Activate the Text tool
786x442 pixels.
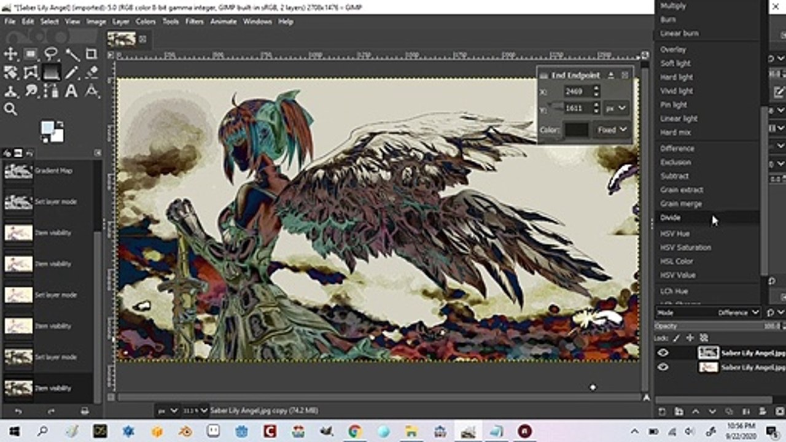coord(71,91)
